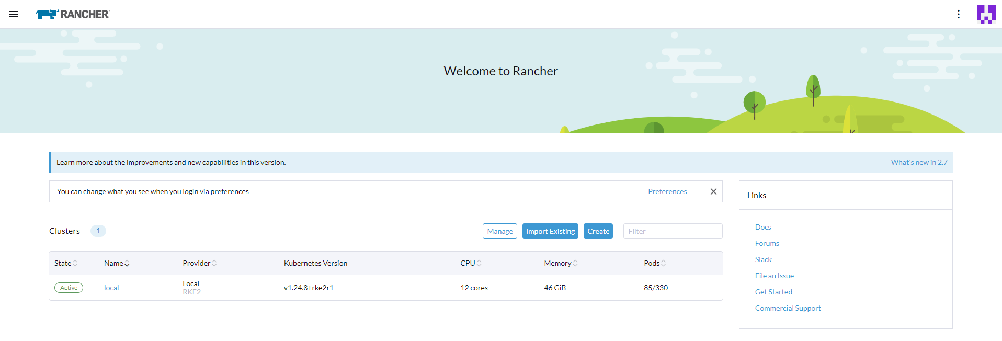Screen dimensions: 1002x341
Task: Open the user avatar menu
Action: [986, 14]
